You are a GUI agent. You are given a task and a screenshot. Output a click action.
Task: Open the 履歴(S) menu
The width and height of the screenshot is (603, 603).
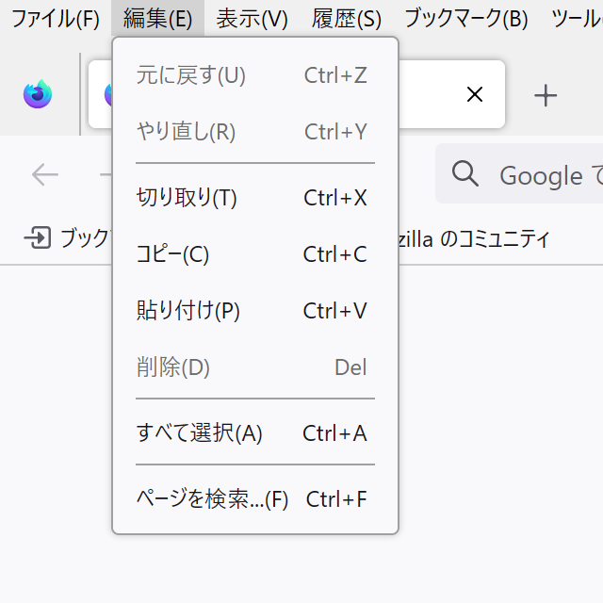coord(347,18)
